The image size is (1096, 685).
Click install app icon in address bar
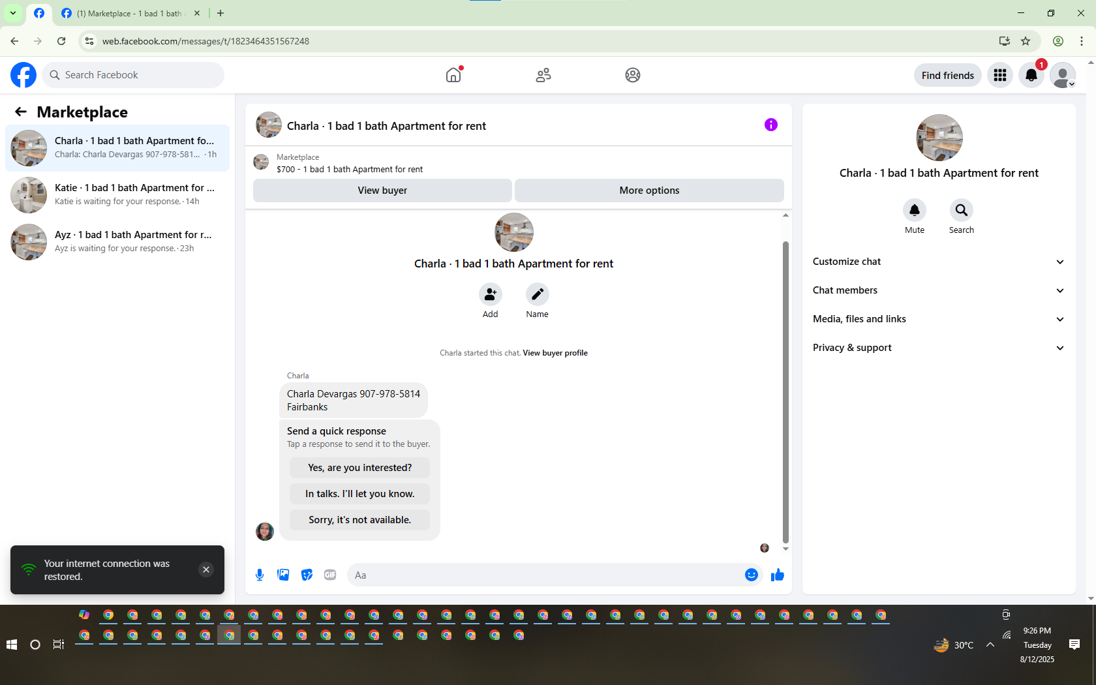pyautogui.click(x=1005, y=41)
